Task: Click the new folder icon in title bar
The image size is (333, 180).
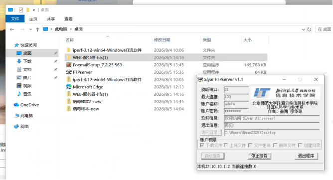Action: click(x=27, y=10)
